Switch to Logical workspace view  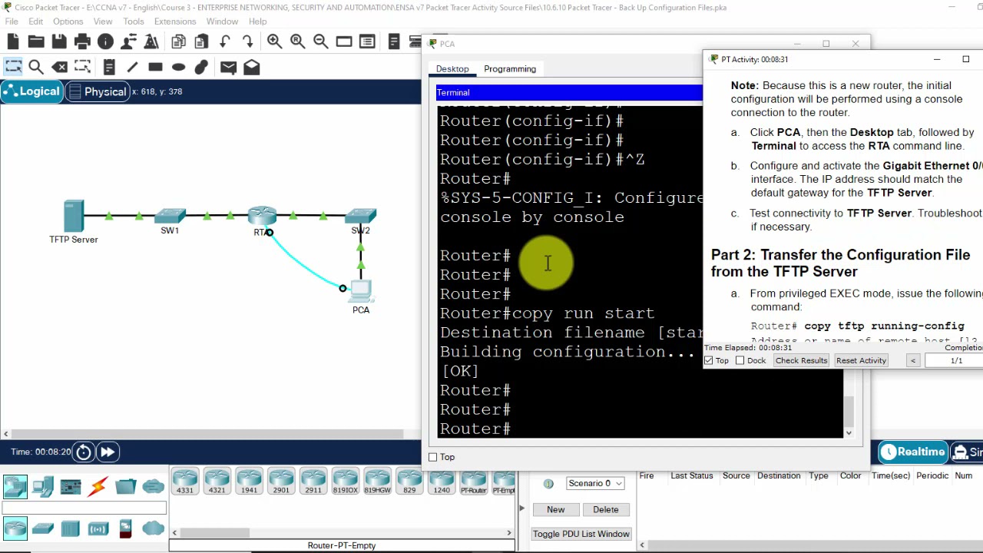point(31,91)
